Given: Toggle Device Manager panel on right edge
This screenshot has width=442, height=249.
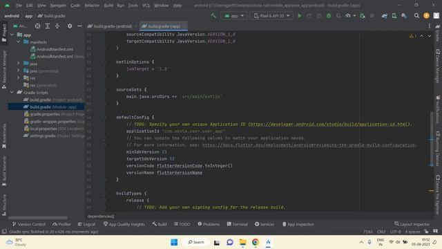Looking at the screenshot, I should coord(438,66).
